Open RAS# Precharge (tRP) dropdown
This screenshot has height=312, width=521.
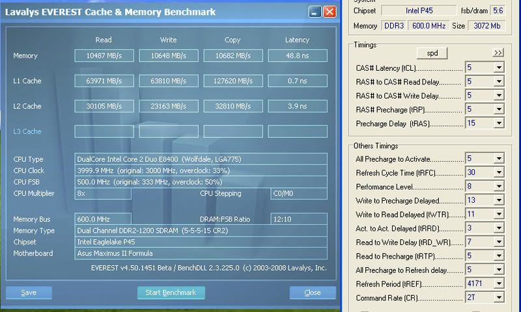click(x=499, y=109)
